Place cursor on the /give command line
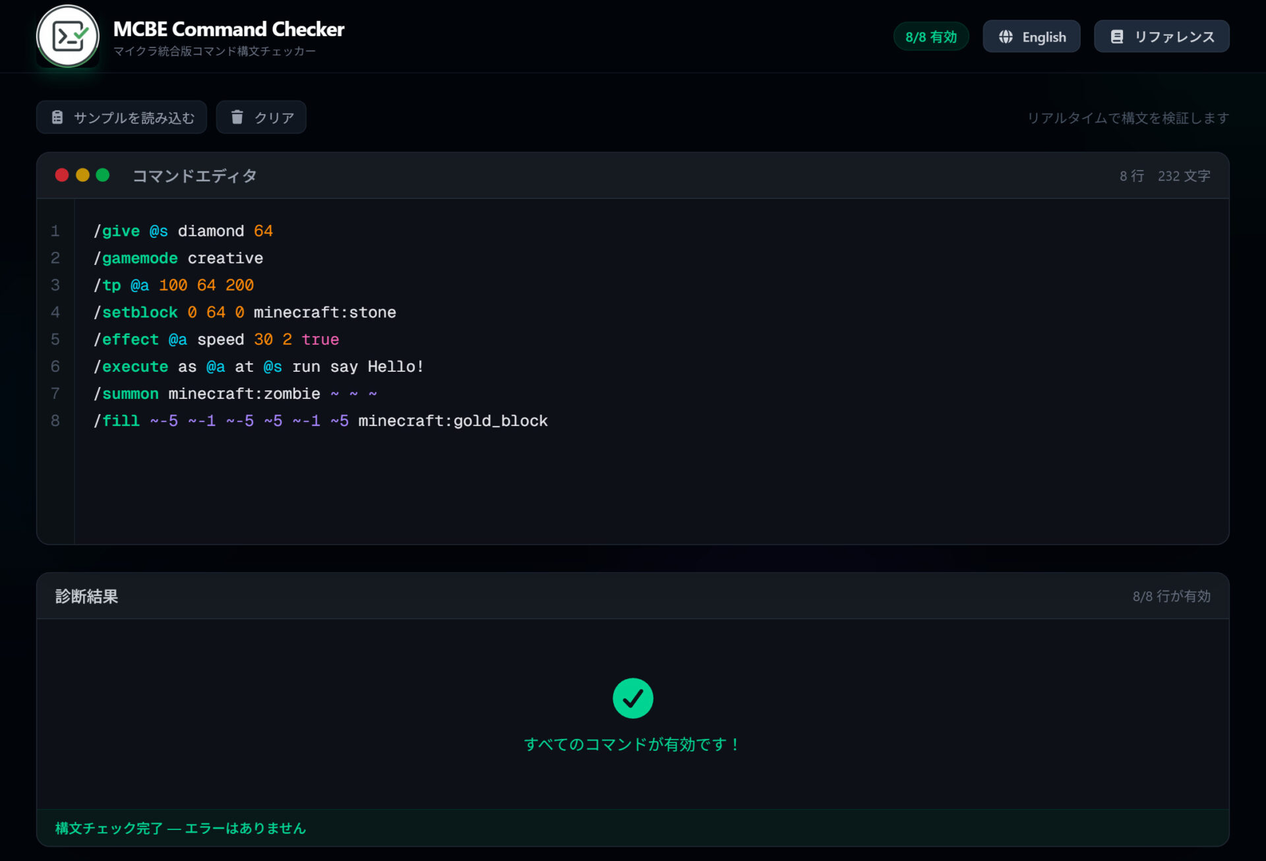The width and height of the screenshot is (1266, 861). click(183, 231)
